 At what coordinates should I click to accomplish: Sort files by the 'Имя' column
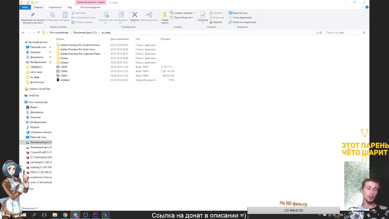pos(60,39)
